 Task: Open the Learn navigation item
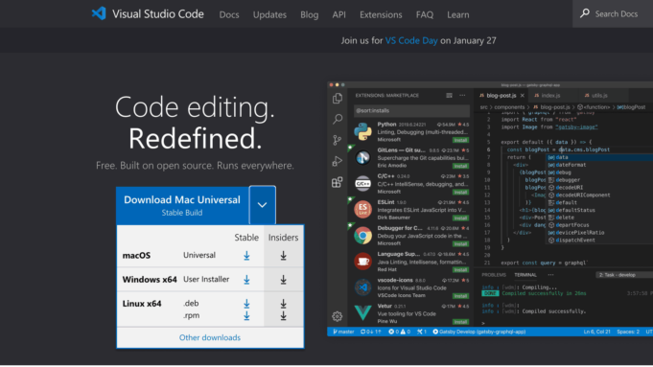click(x=458, y=14)
